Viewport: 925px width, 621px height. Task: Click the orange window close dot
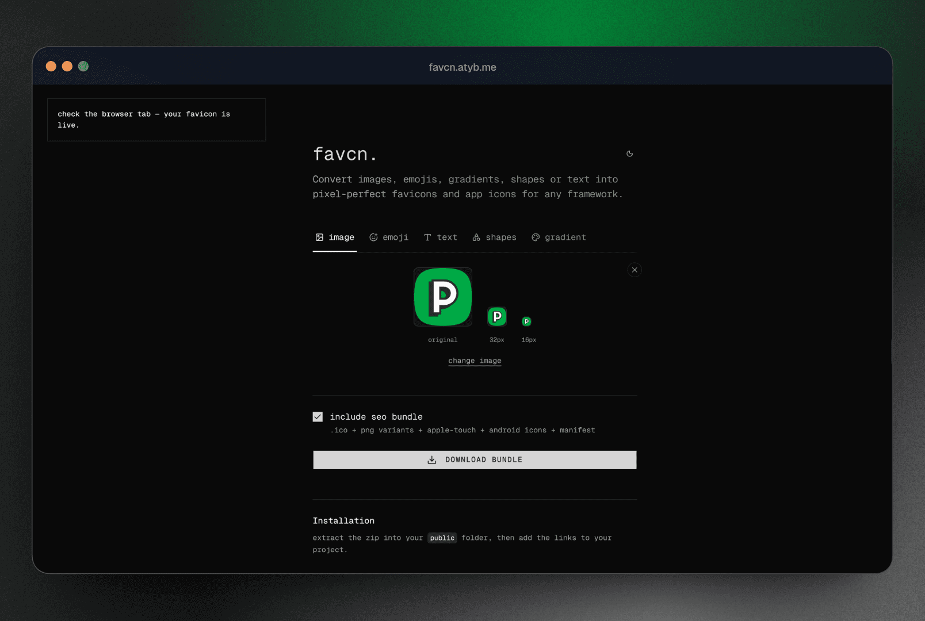pyautogui.click(x=51, y=66)
